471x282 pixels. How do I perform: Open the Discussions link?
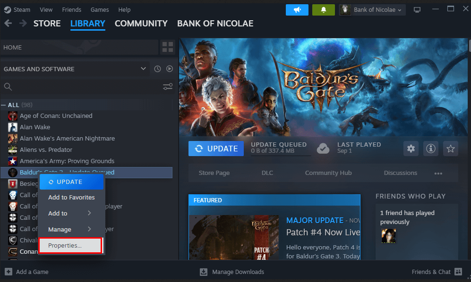[401, 173]
